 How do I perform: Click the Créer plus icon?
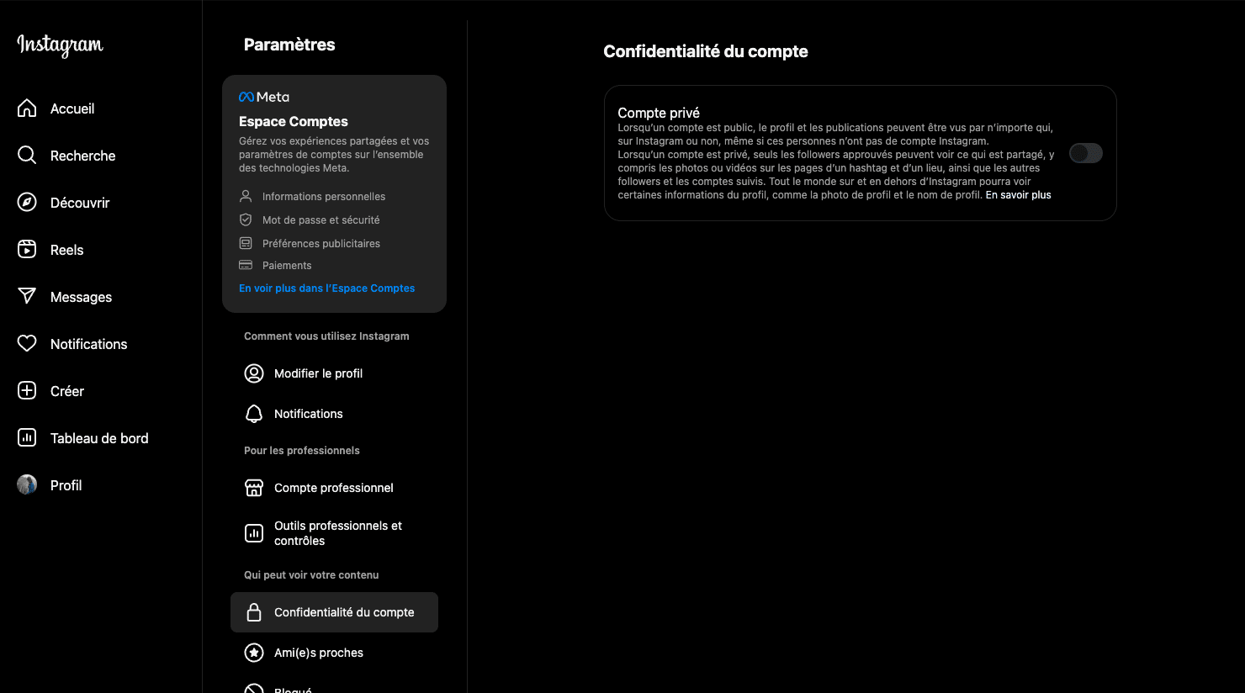[x=27, y=391]
